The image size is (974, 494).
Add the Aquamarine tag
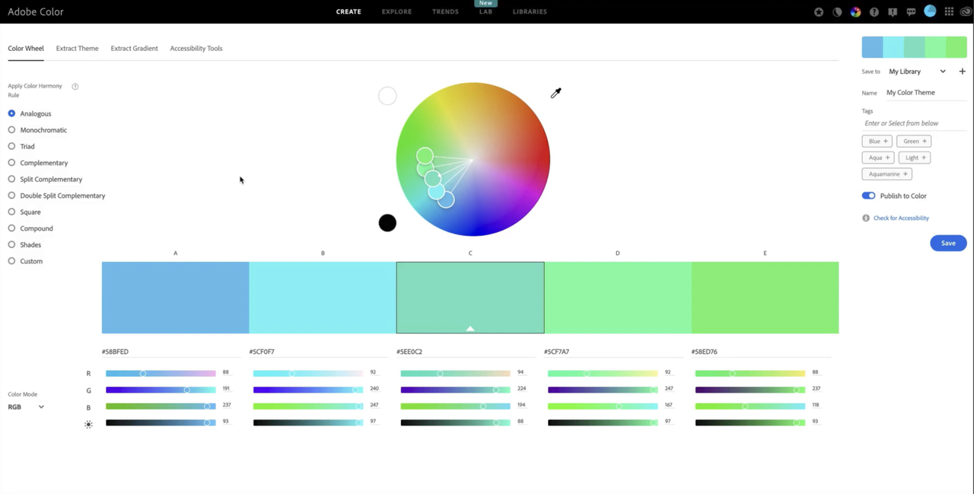click(886, 174)
